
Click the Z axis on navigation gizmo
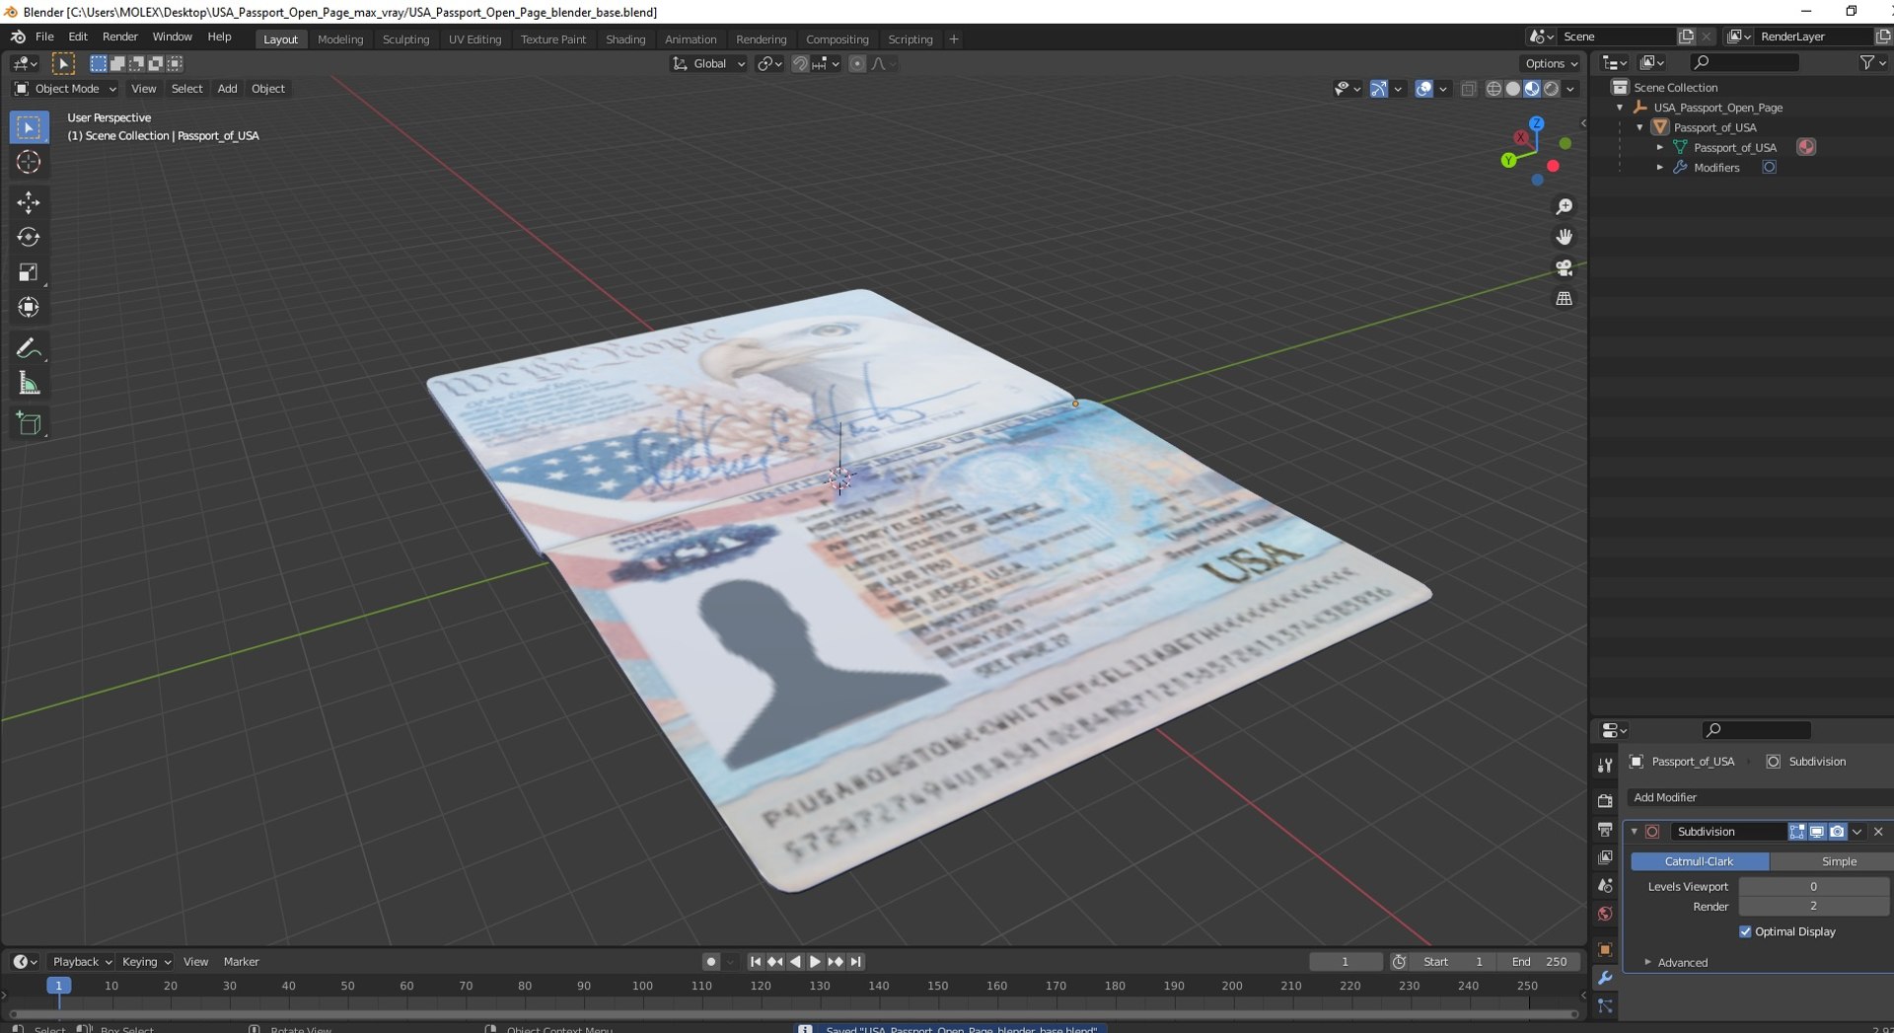[1536, 123]
